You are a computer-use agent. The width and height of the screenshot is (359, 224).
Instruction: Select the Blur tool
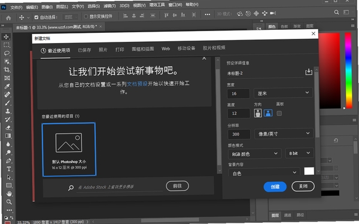pos(8,144)
